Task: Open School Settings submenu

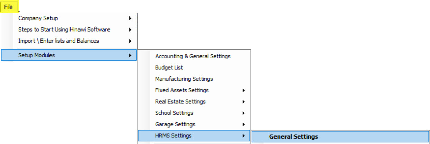Action: click(x=174, y=113)
